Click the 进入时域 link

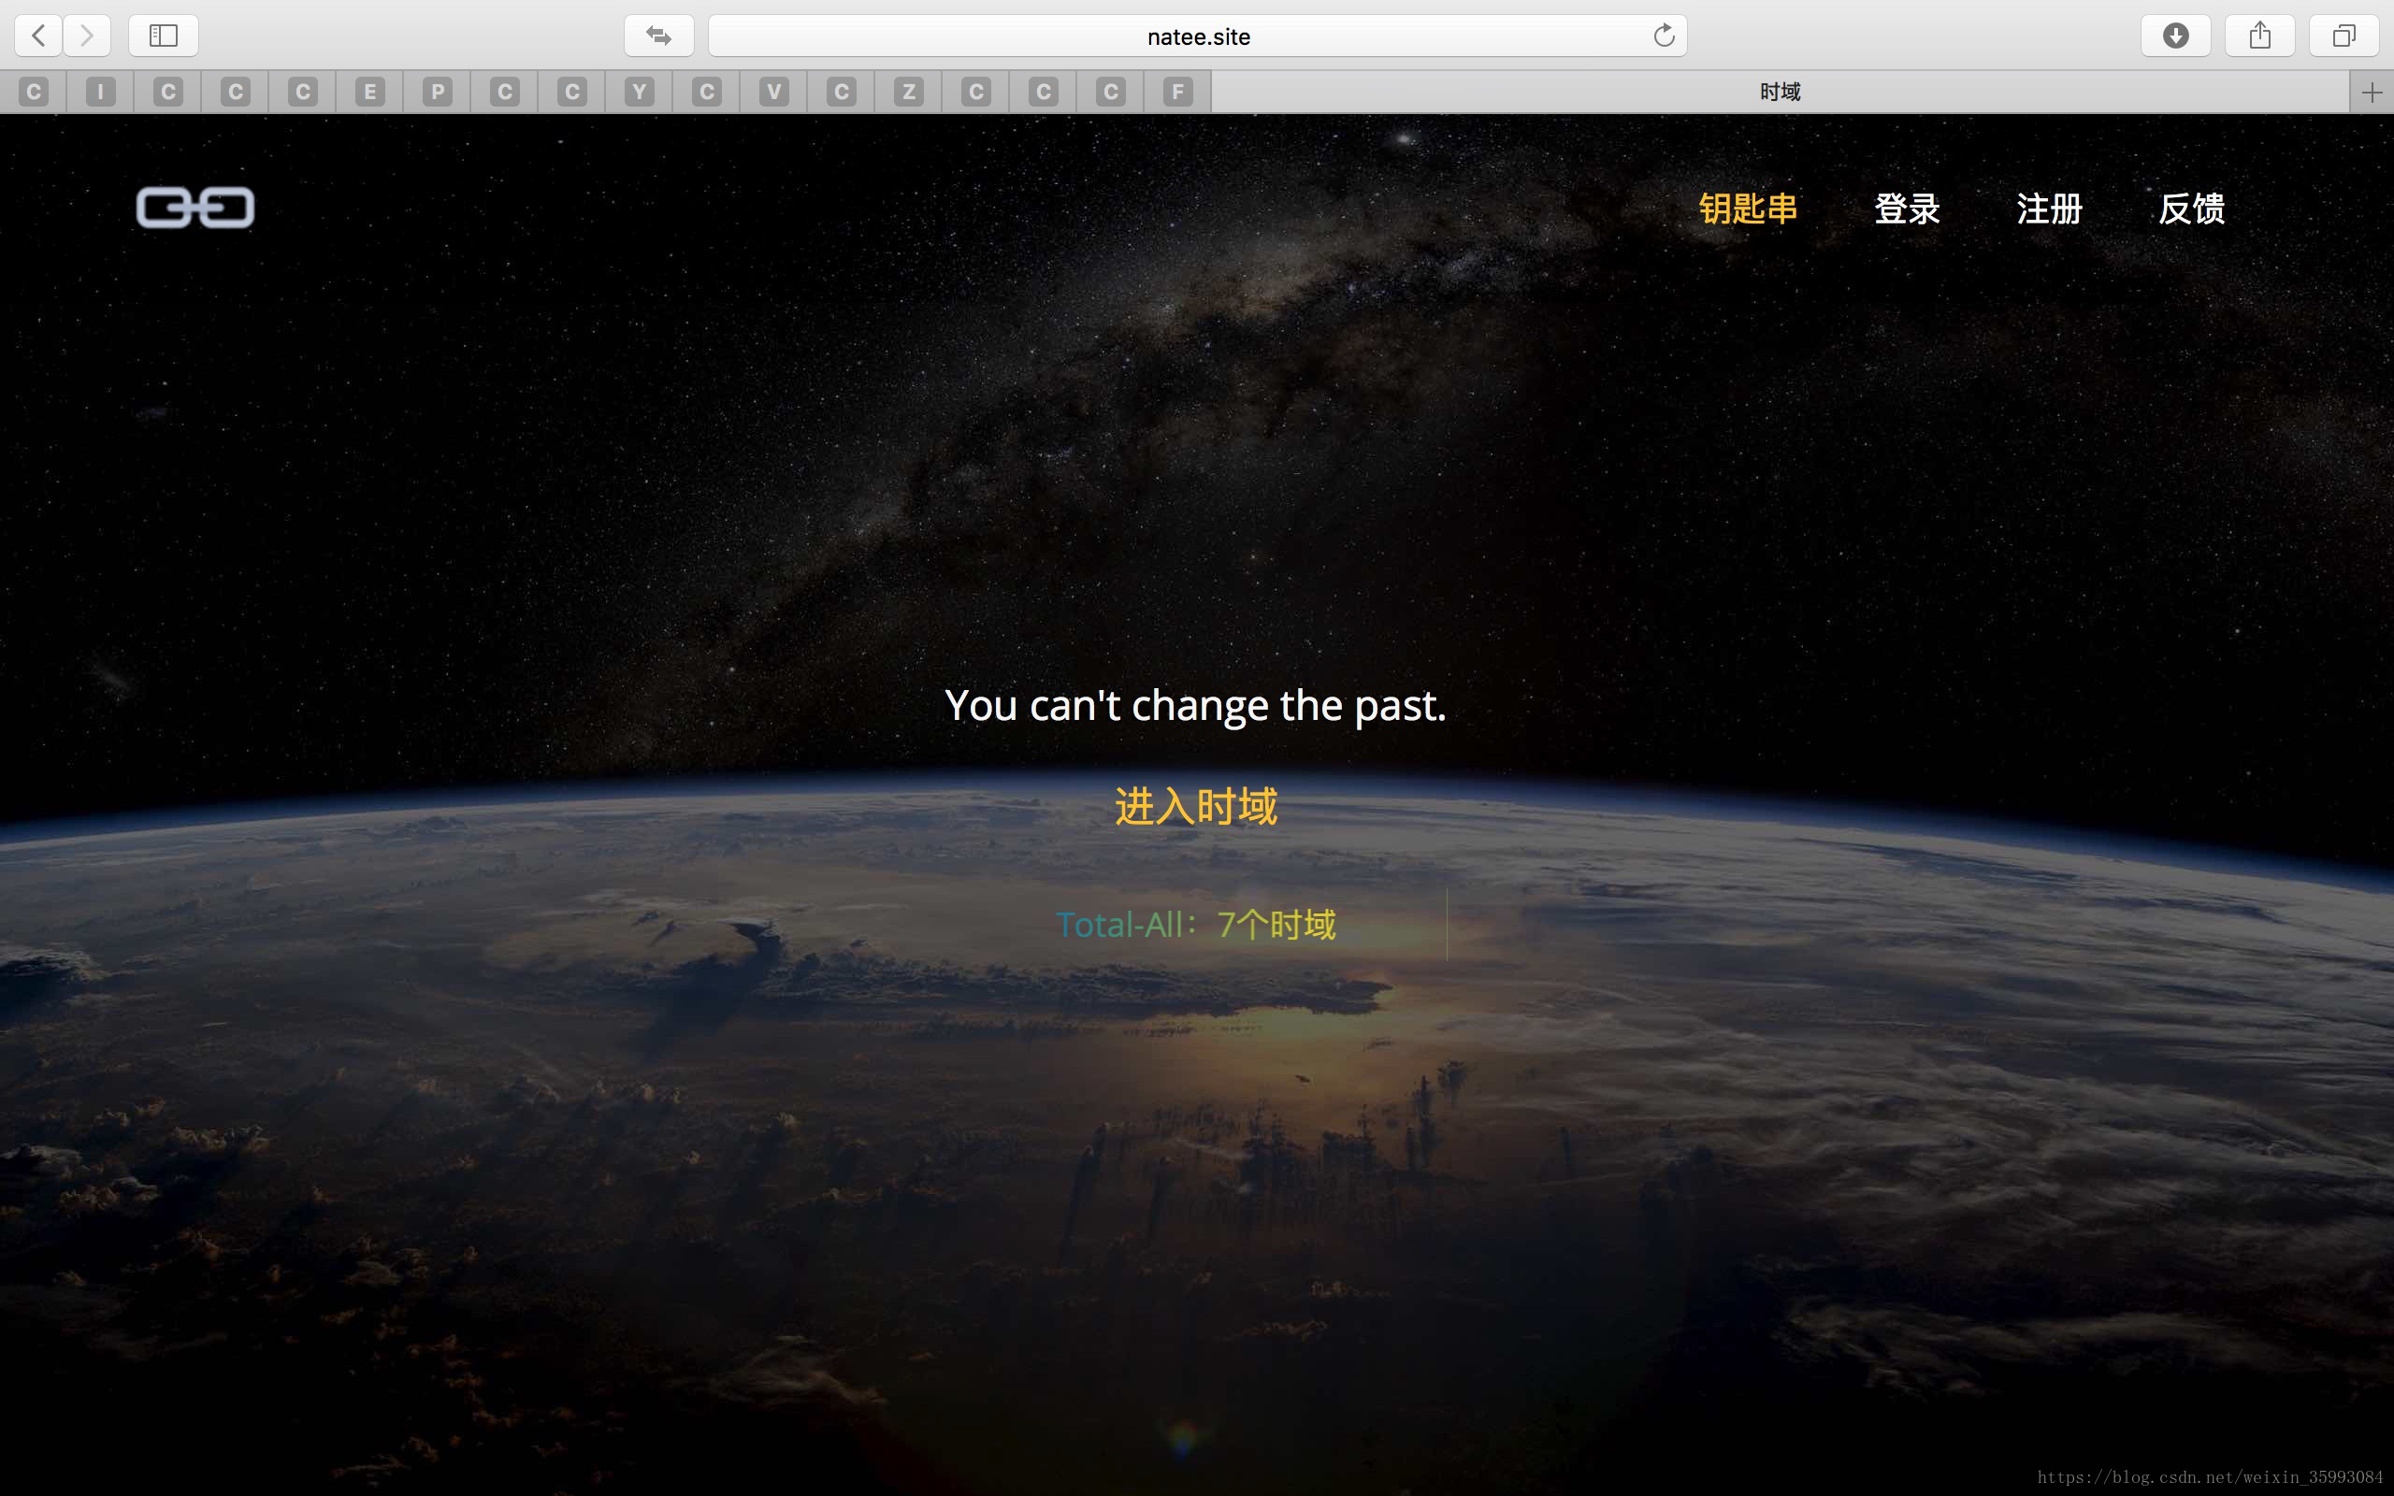[x=1196, y=806]
